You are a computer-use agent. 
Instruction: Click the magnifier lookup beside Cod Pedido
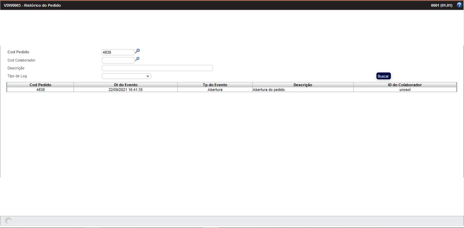[137, 51]
